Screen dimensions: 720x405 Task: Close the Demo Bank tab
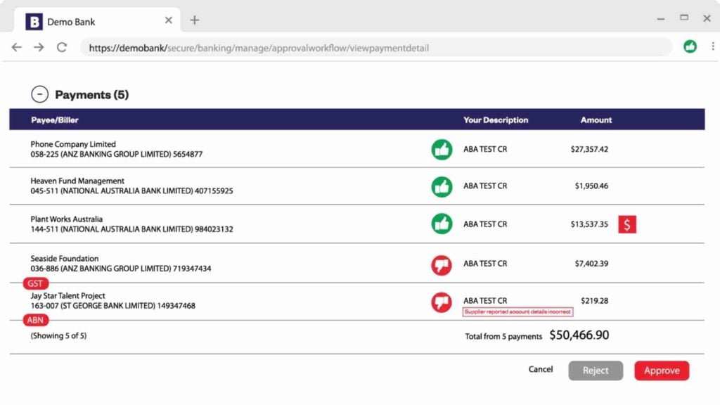(x=169, y=20)
